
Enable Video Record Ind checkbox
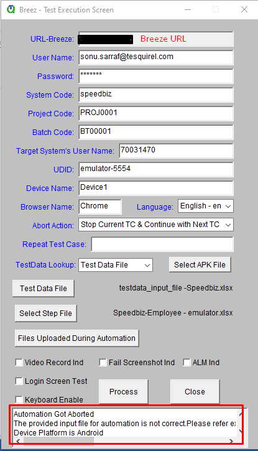19,363
